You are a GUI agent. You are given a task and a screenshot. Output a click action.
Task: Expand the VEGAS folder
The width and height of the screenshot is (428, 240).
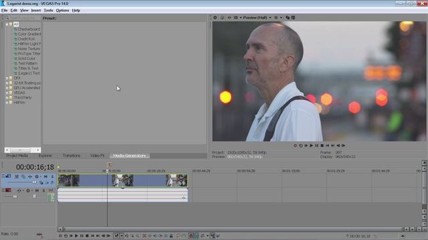[x=7, y=93]
